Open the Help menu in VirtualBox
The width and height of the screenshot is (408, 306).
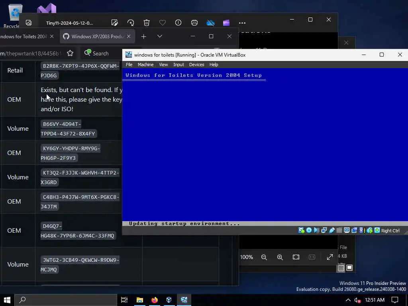tap(214, 65)
